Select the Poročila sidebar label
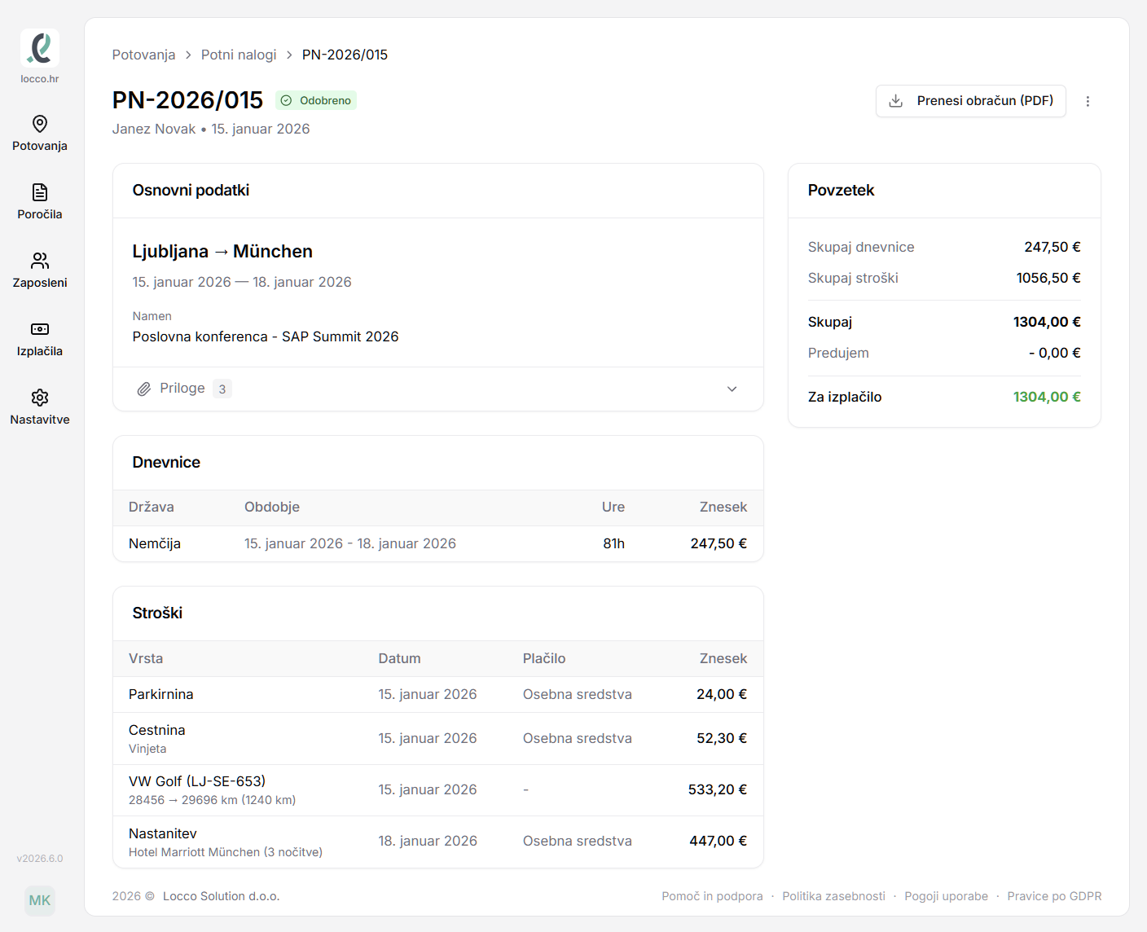 [40, 214]
